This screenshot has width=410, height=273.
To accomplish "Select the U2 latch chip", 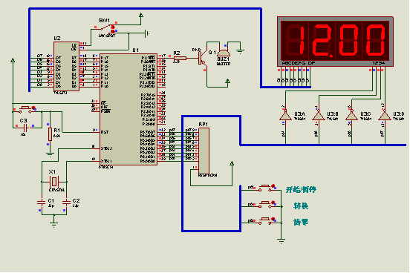I will [x=66, y=66].
